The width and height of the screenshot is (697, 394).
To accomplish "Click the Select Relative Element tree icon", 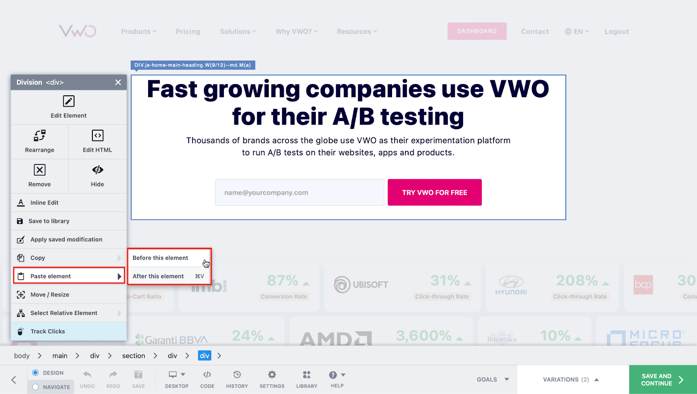I will click(21, 313).
